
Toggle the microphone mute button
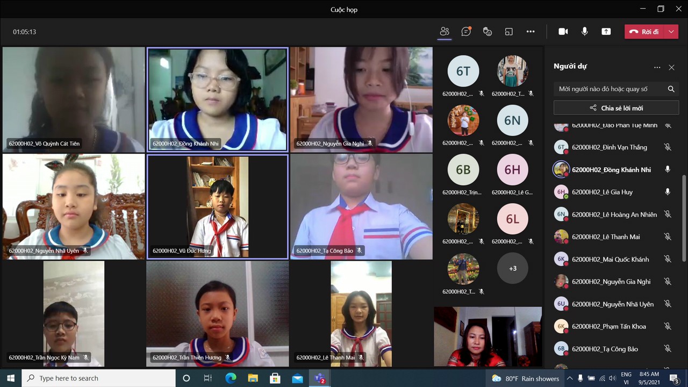(x=584, y=32)
